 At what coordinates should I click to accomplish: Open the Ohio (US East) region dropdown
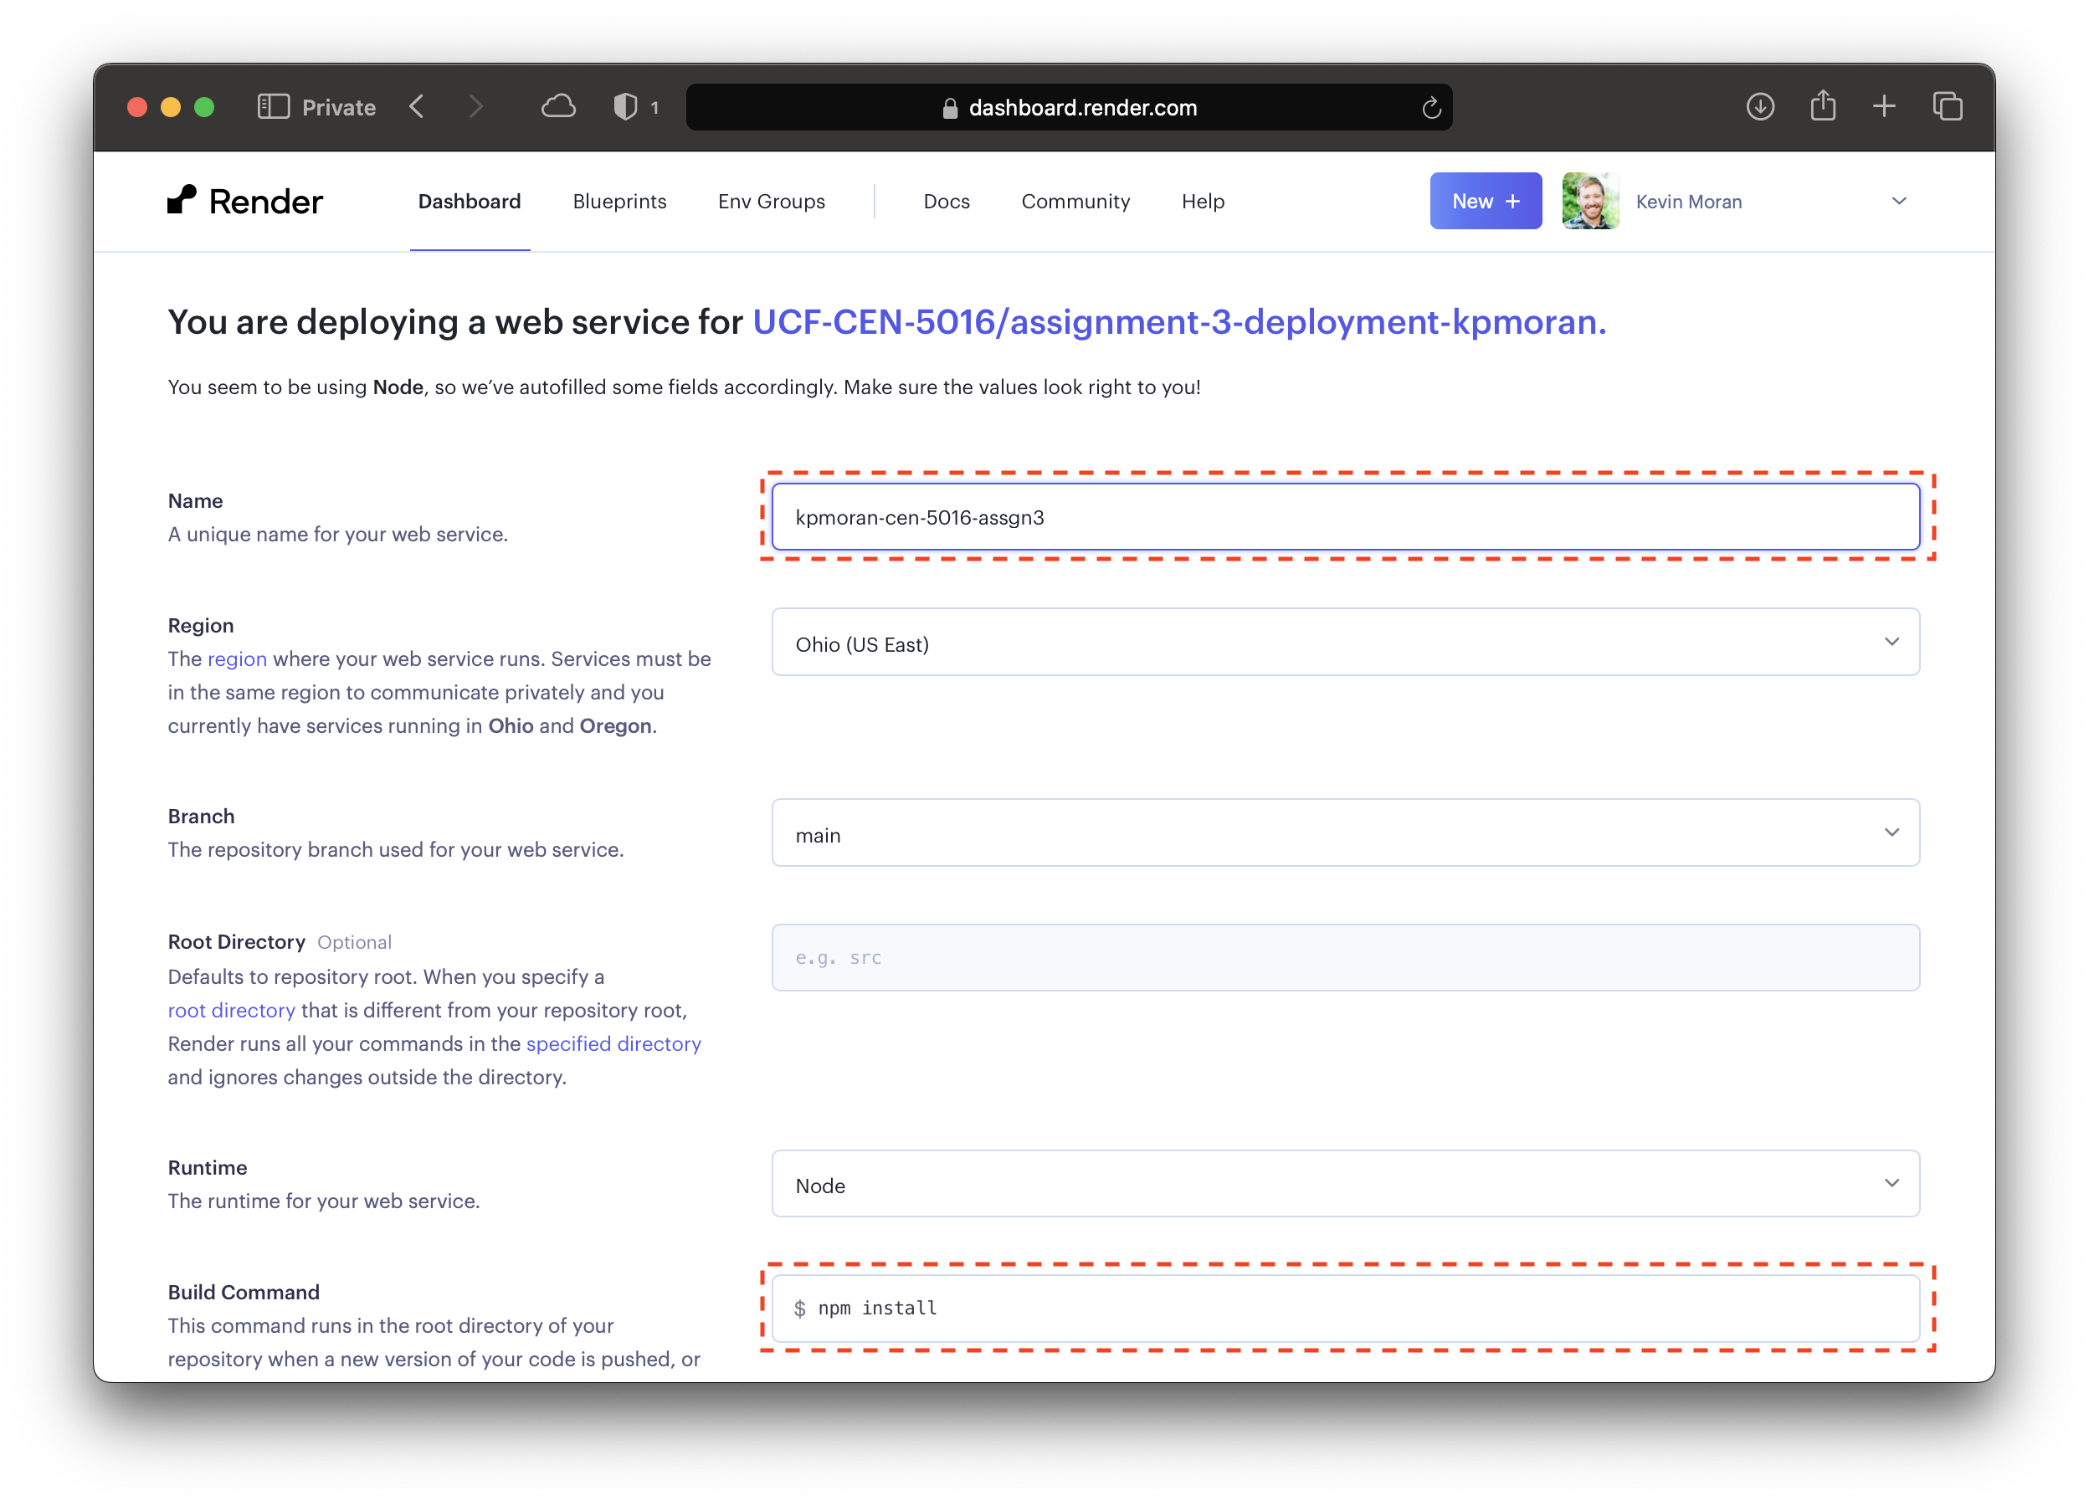click(1345, 643)
